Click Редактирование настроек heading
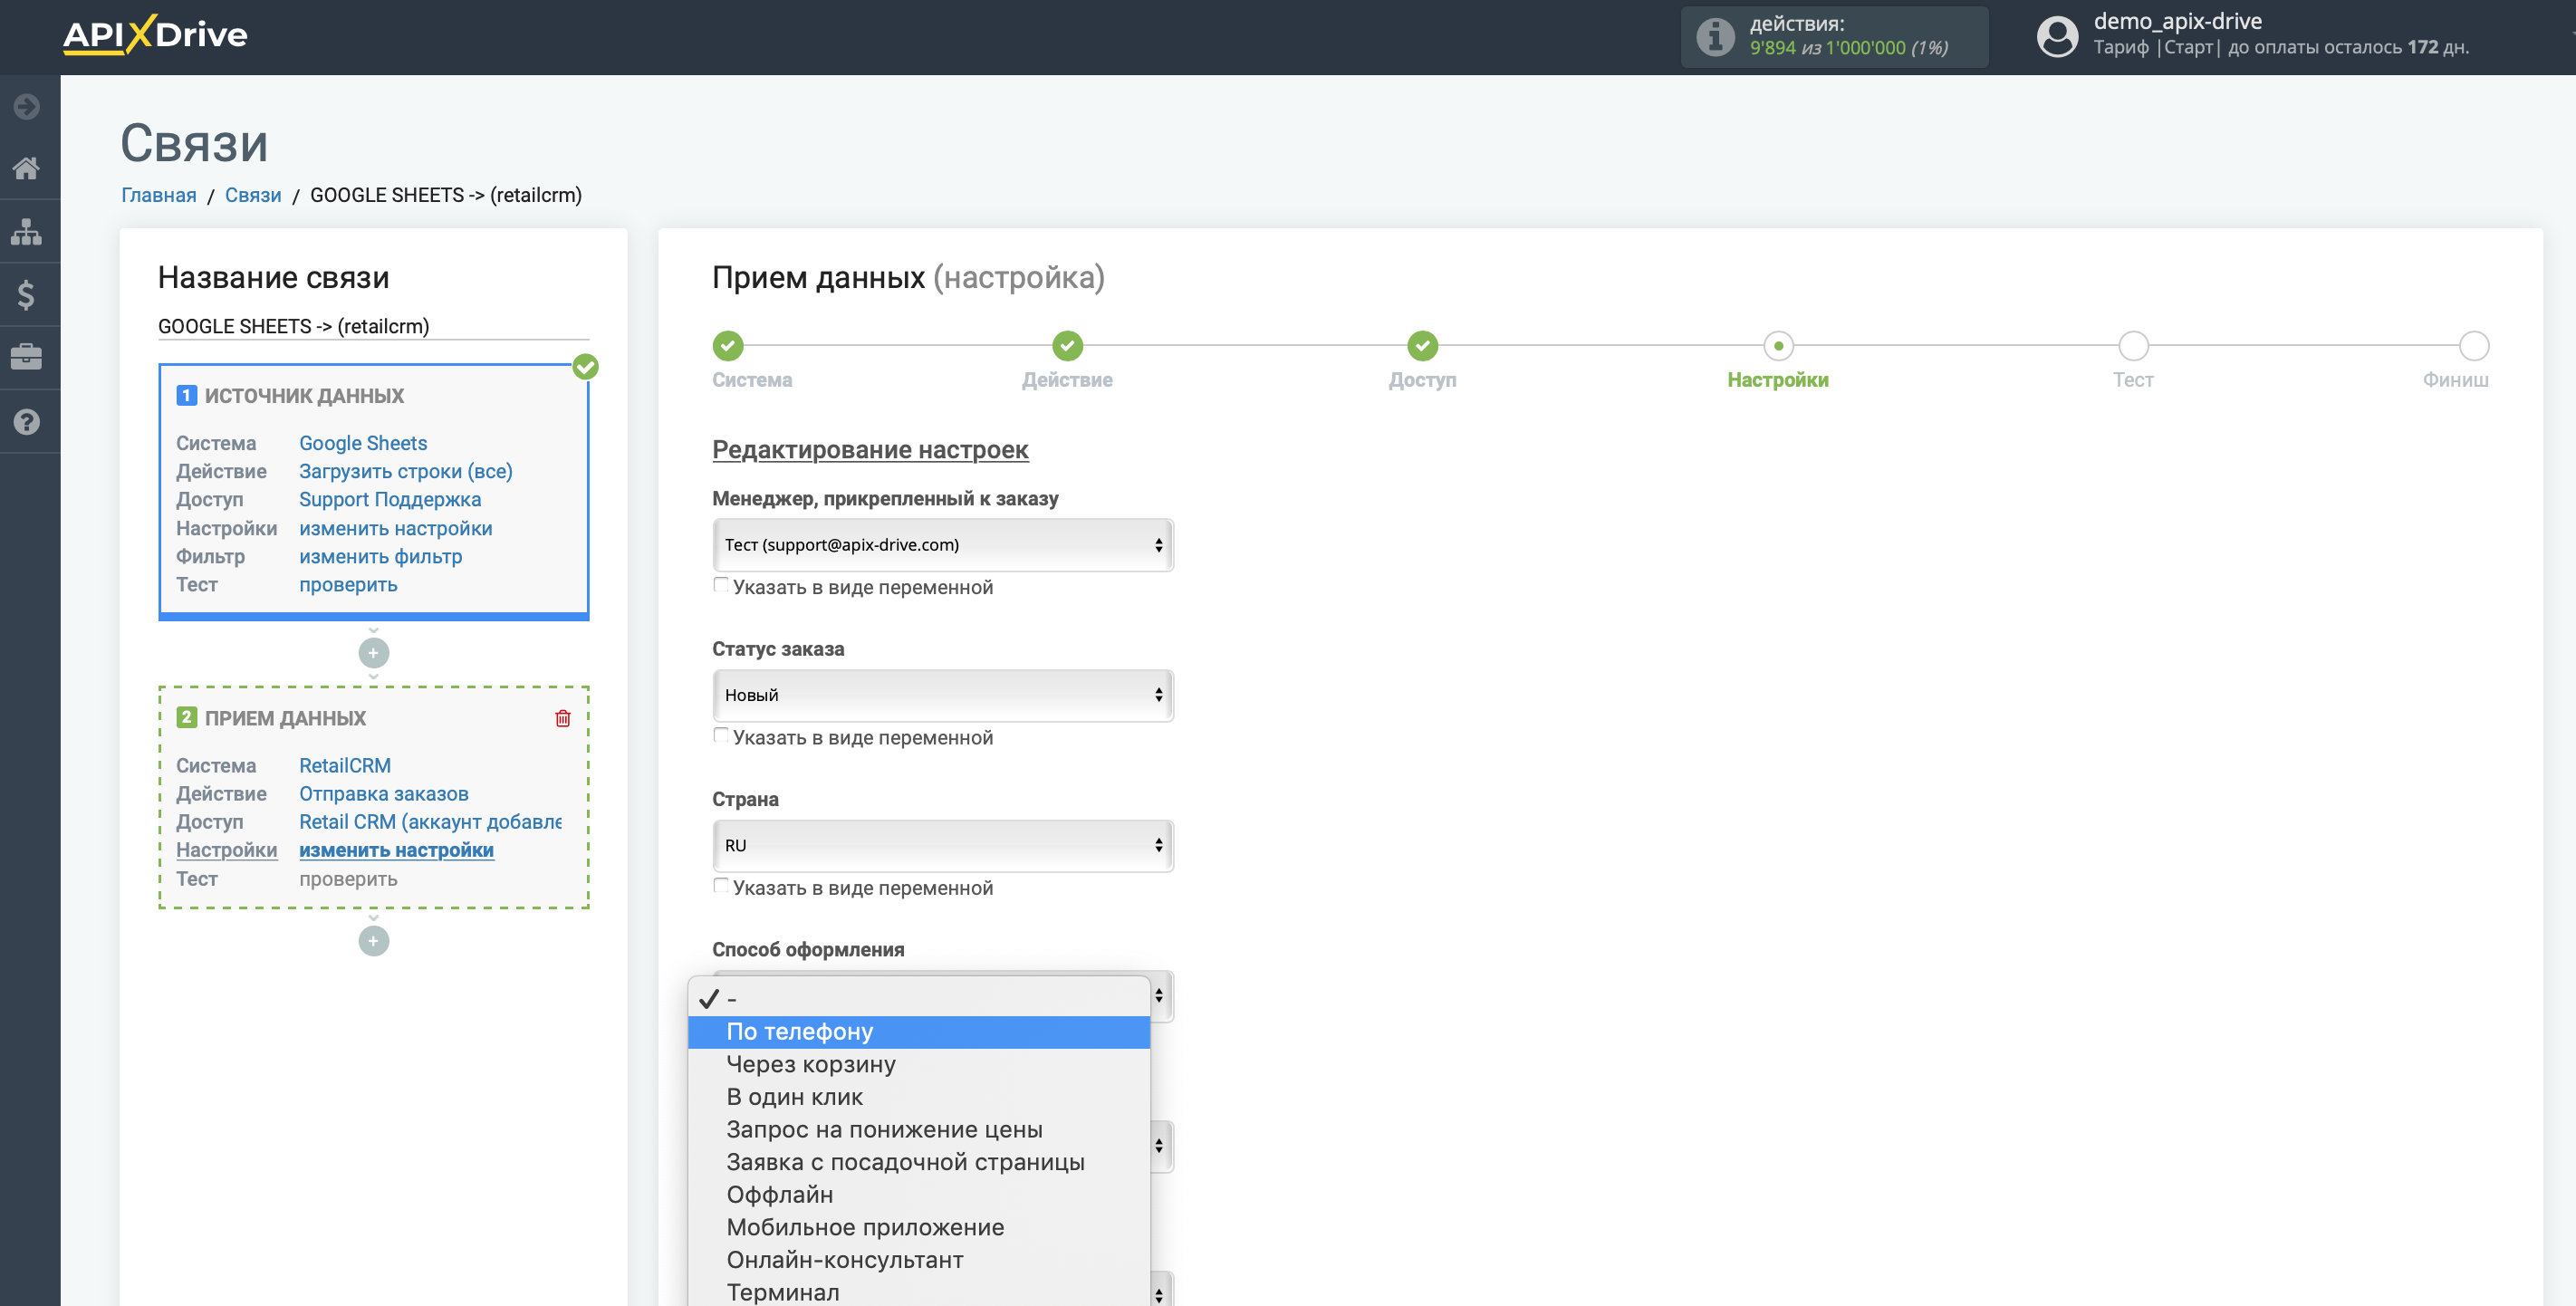The height and width of the screenshot is (1306, 2576). coord(870,450)
